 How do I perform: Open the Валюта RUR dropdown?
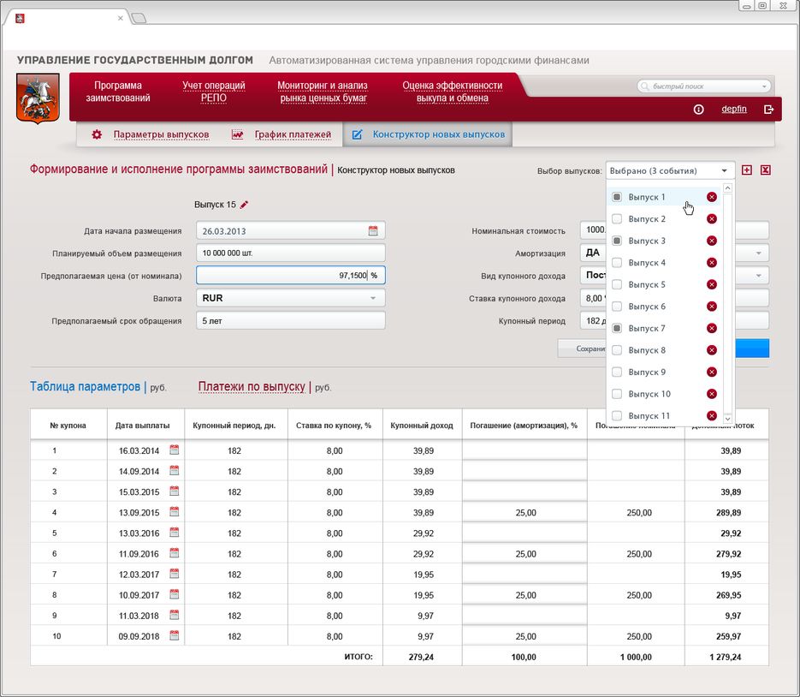tap(290, 298)
